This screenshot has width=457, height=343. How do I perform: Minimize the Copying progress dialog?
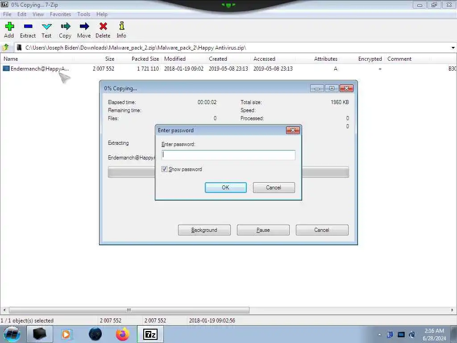[x=317, y=88]
